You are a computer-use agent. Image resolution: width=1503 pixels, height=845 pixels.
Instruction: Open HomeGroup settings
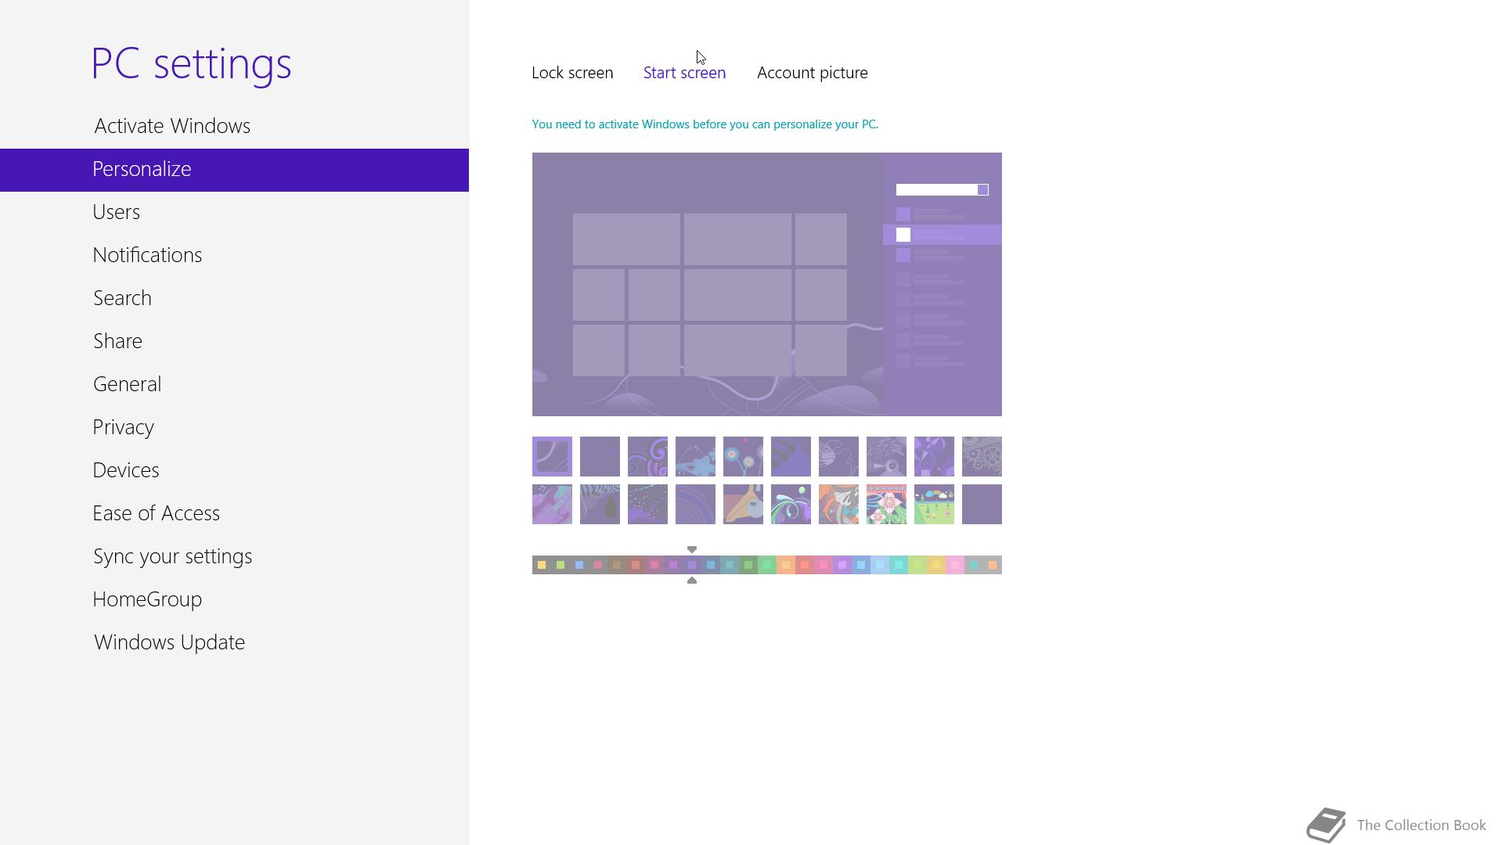(x=147, y=599)
